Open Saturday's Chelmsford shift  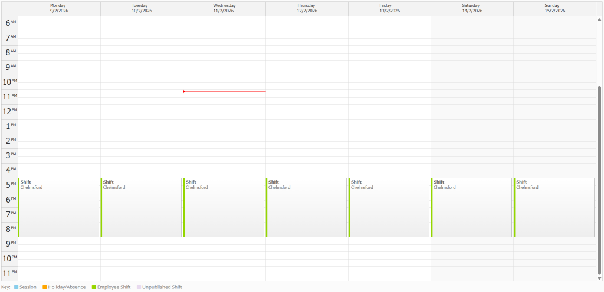coord(472,207)
